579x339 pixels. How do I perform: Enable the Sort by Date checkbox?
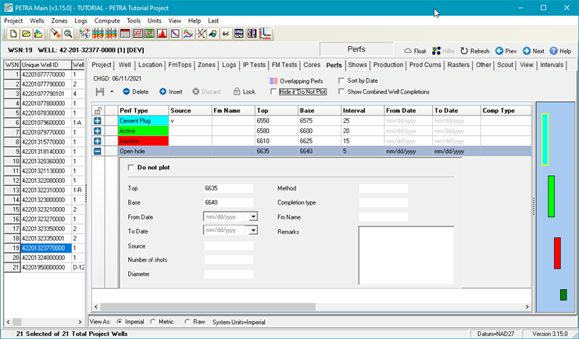(342, 80)
